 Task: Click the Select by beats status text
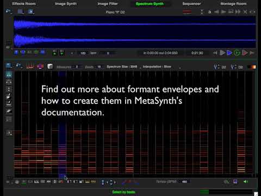[x=123, y=192]
